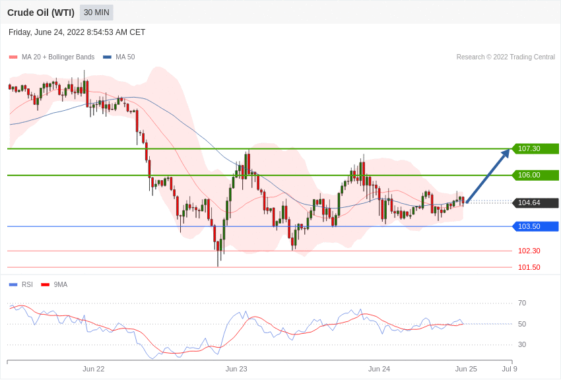Click the Jun 24 date axis label

(x=379, y=369)
